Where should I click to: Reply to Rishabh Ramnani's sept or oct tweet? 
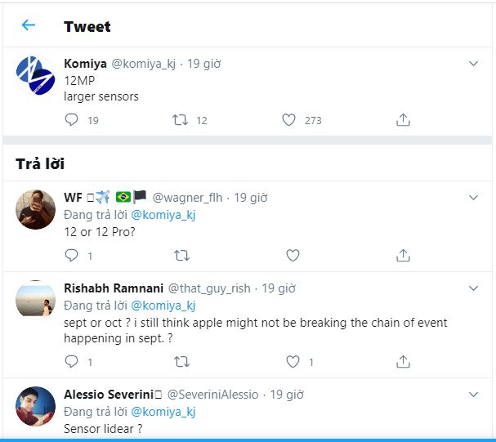[x=72, y=361]
